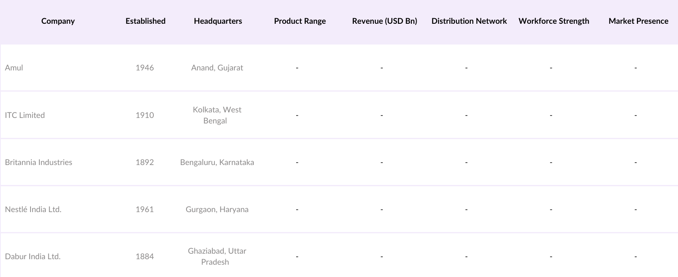Image resolution: width=678 pixels, height=277 pixels.
Task: Click the Company column header
Action: click(58, 21)
